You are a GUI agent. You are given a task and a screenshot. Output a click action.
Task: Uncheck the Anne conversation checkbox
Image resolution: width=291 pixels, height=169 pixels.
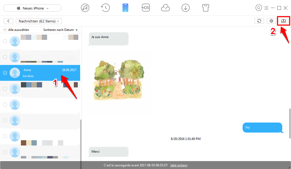click(x=5, y=73)
